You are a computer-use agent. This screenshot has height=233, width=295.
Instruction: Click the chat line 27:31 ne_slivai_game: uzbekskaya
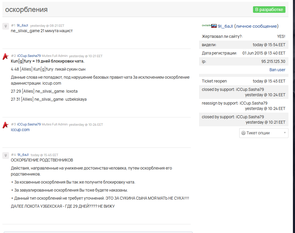tap(49, 99)
